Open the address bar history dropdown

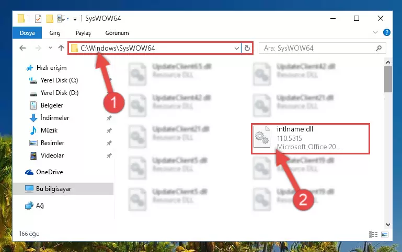click(x=237, y=48)
